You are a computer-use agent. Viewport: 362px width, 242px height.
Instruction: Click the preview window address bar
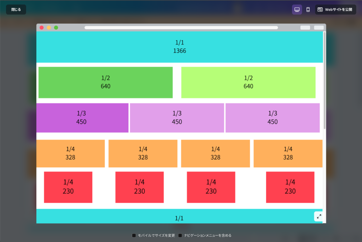pyautogui.click(x=181, y=28)
